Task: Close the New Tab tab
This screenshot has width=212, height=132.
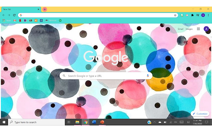Action: point(38,9)
